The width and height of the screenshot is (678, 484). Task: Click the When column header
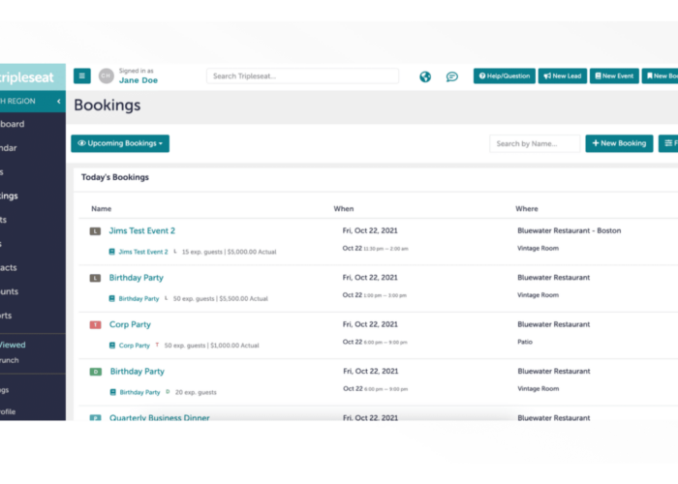(x=344, y=209)
